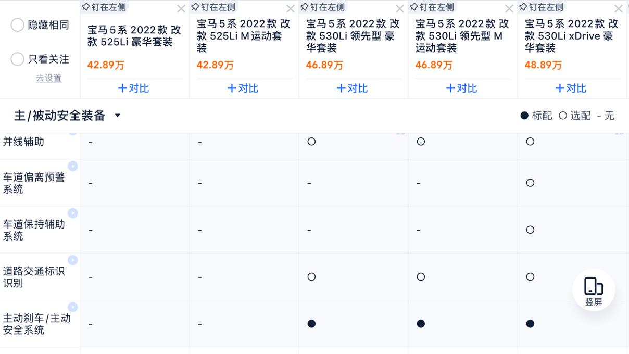This screenshot has width=629, height=354.
Task: Tap the 竖屏 portrait mode floating icon
Action: (593, 289)
